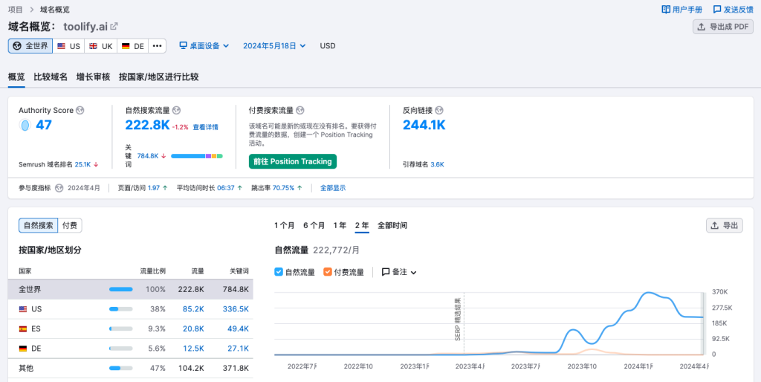Select the Organic Search toggle
The width and height of the screenshot is (761, 382).
(39, 225)
